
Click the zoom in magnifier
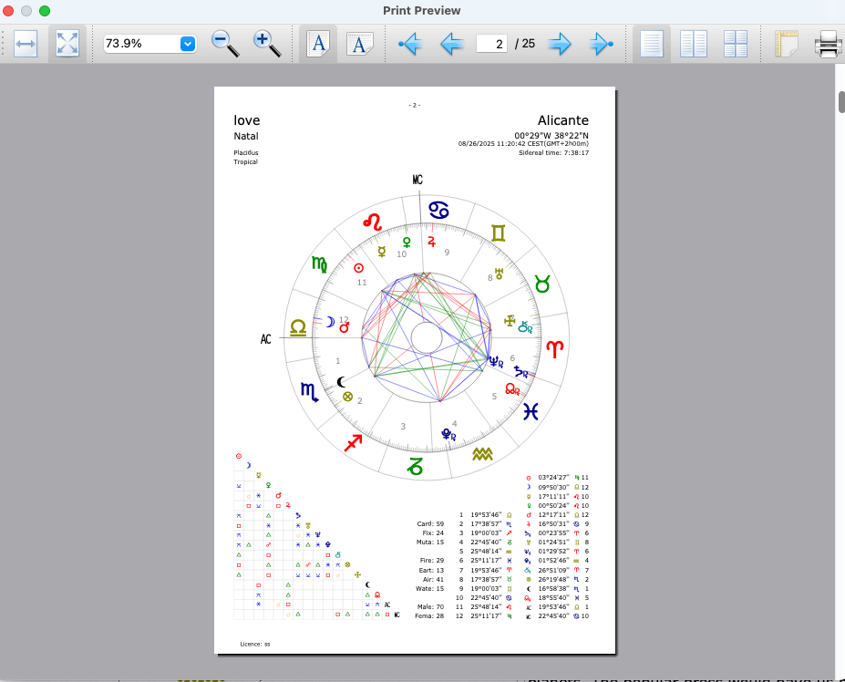[x=266, y=43]
